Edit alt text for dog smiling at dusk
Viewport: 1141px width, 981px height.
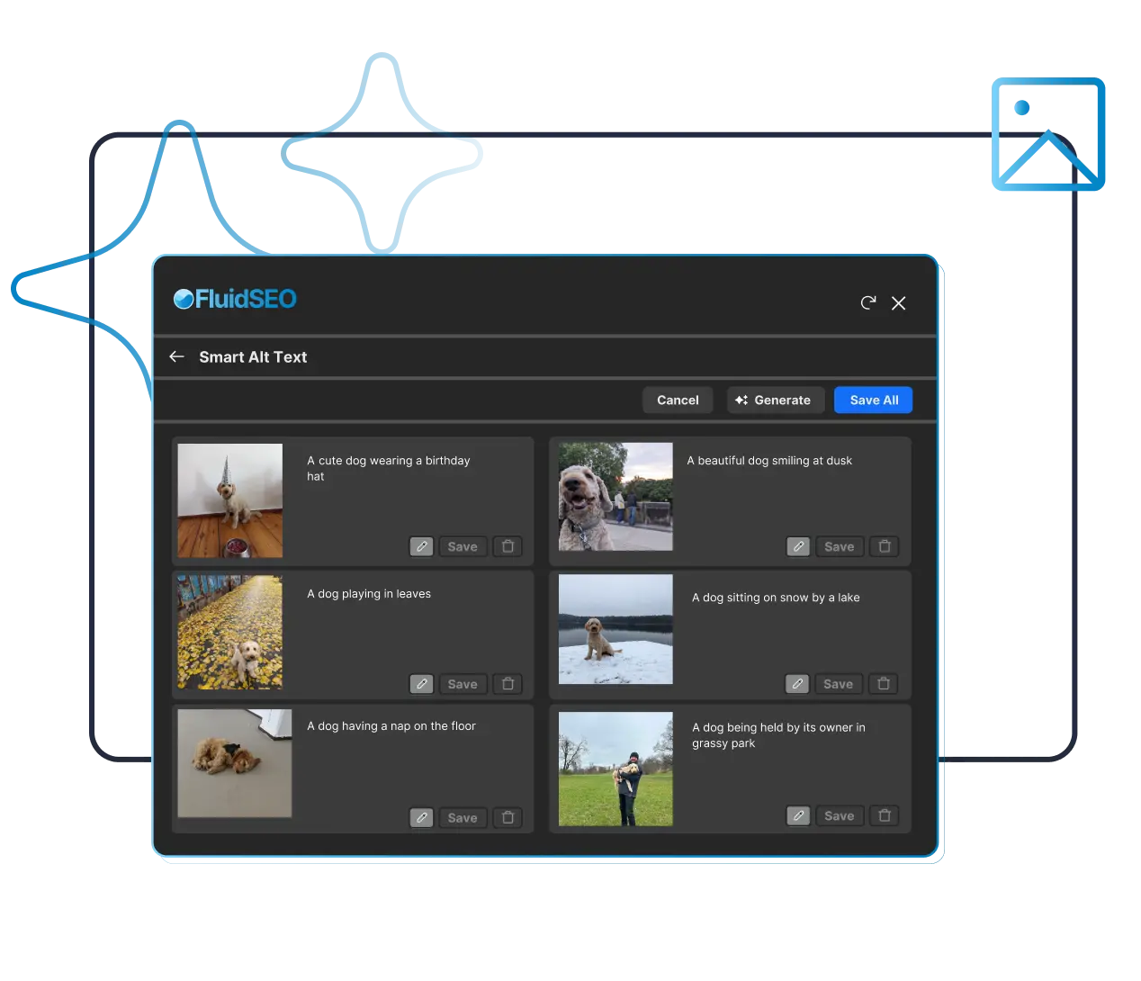point(798,546)
